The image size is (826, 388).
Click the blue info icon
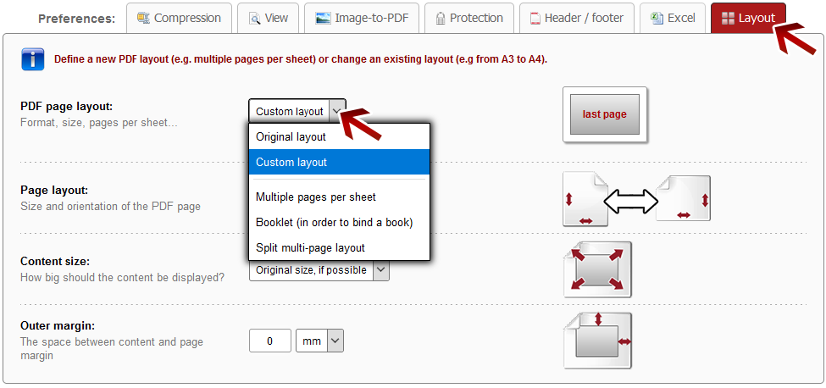coord(33,59)
